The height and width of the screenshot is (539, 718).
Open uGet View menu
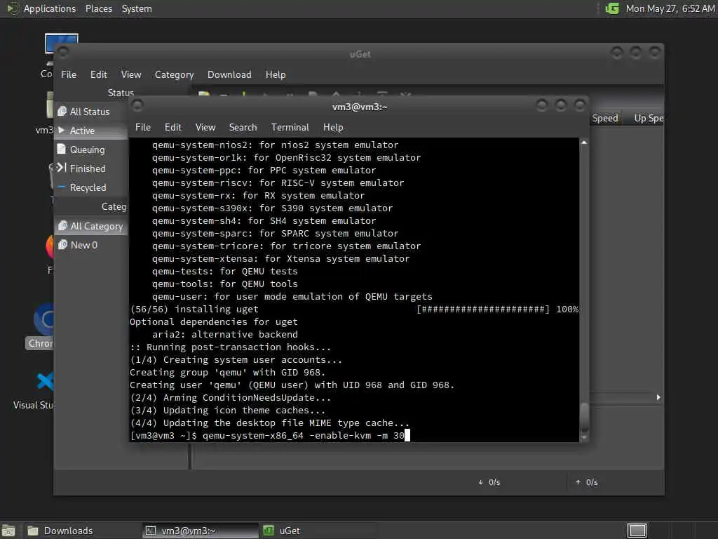point(131,74)
